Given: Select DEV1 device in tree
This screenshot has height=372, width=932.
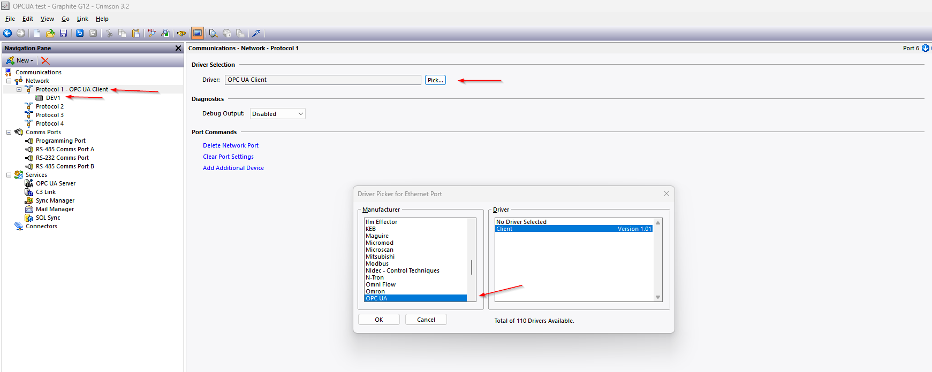Looking at the screenshot, I should click(52, 98).
